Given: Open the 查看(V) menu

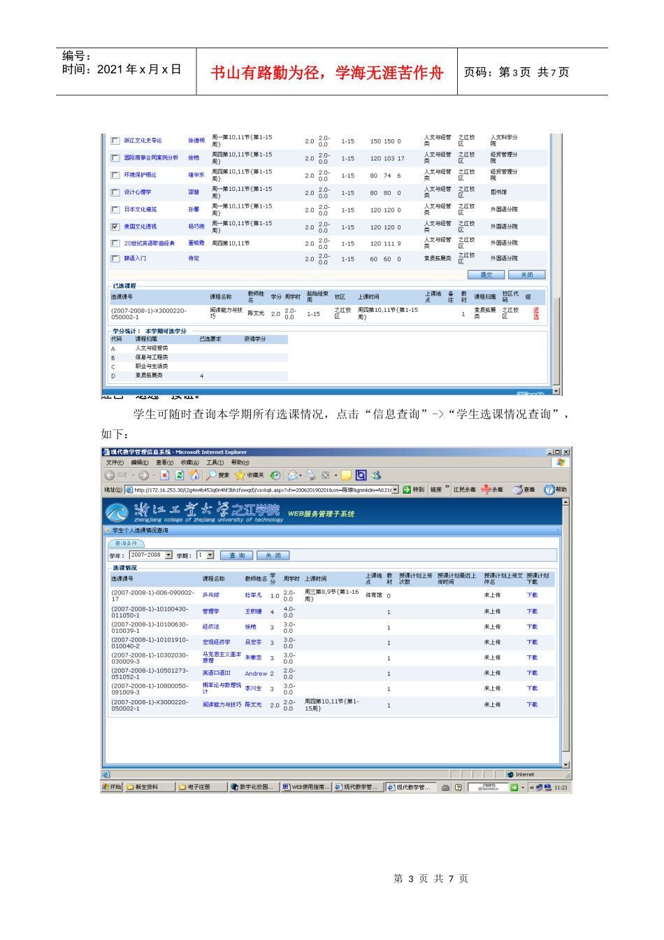Looking at the screenshot, I should point(165,462).
